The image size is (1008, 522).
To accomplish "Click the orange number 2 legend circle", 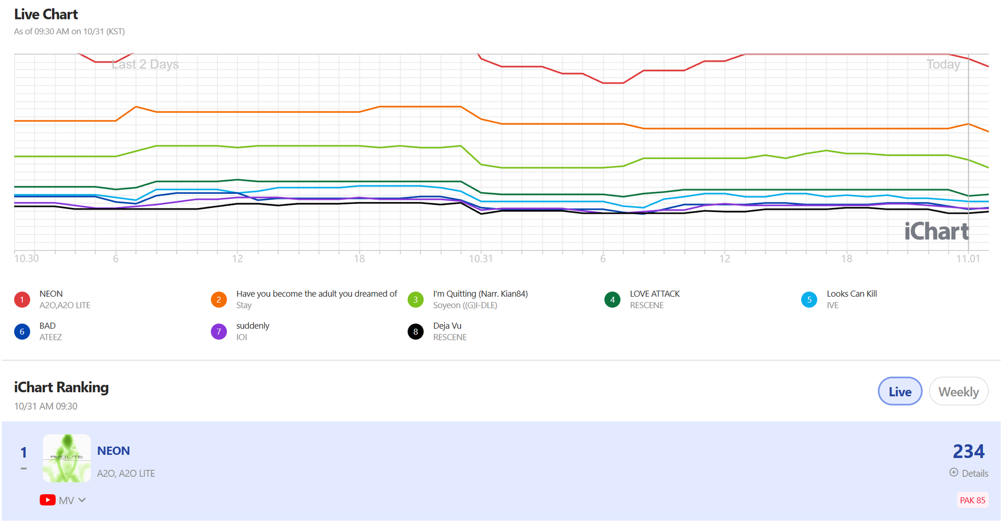I will (x=219, y=300).
